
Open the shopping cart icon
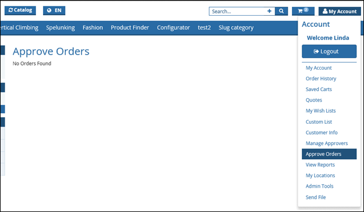coord(303,11)
